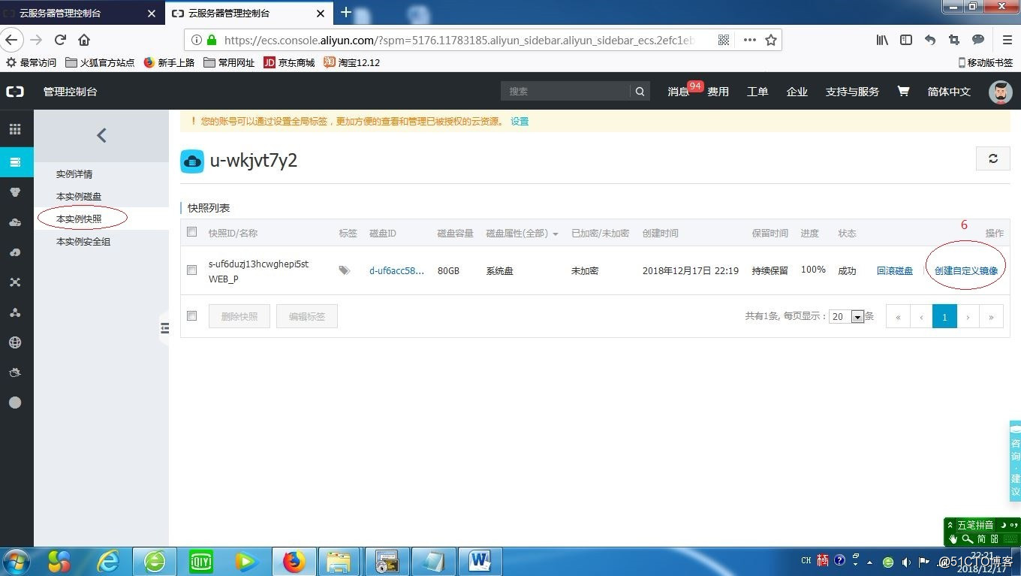Open 本实例磁盘 in the side menu
The width and height of the screenshot is (1021, 576).
(x=79, y=197)
